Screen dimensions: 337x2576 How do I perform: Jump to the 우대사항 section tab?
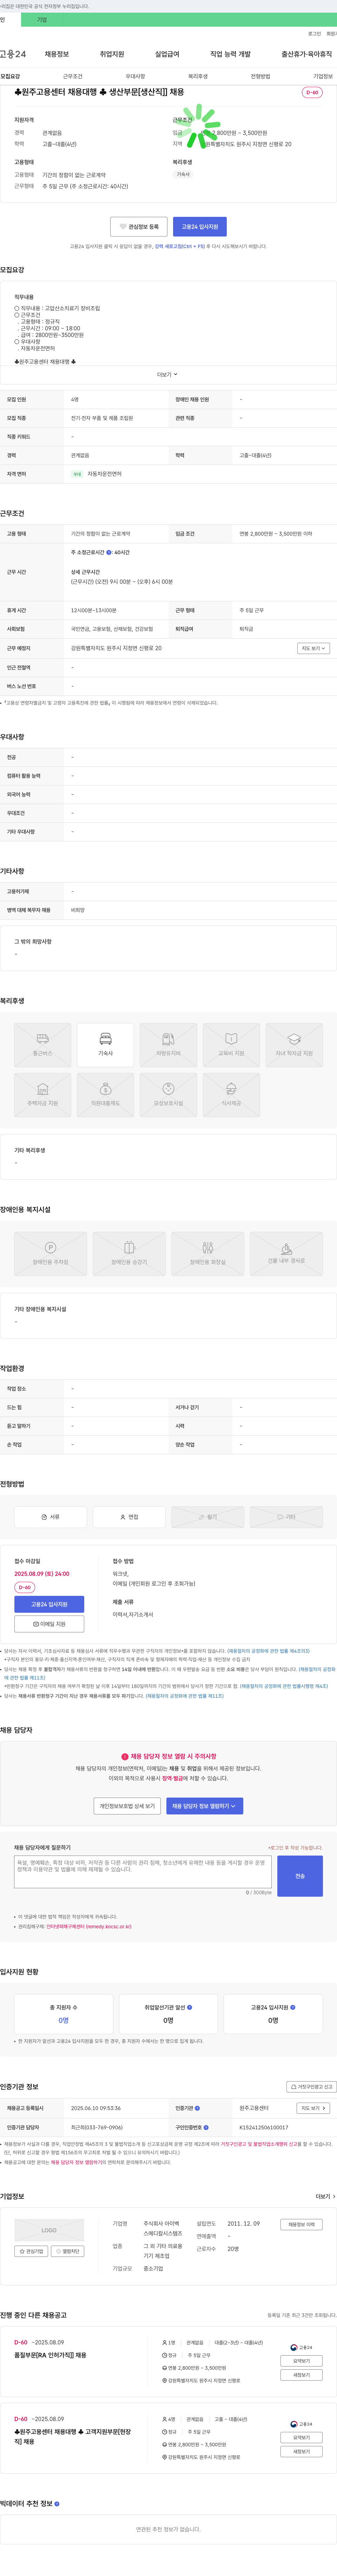point(135,76)
